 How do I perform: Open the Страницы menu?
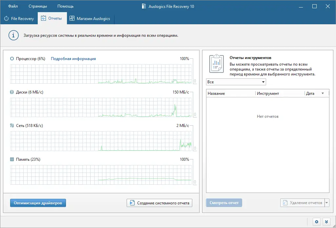pos(38,6)
